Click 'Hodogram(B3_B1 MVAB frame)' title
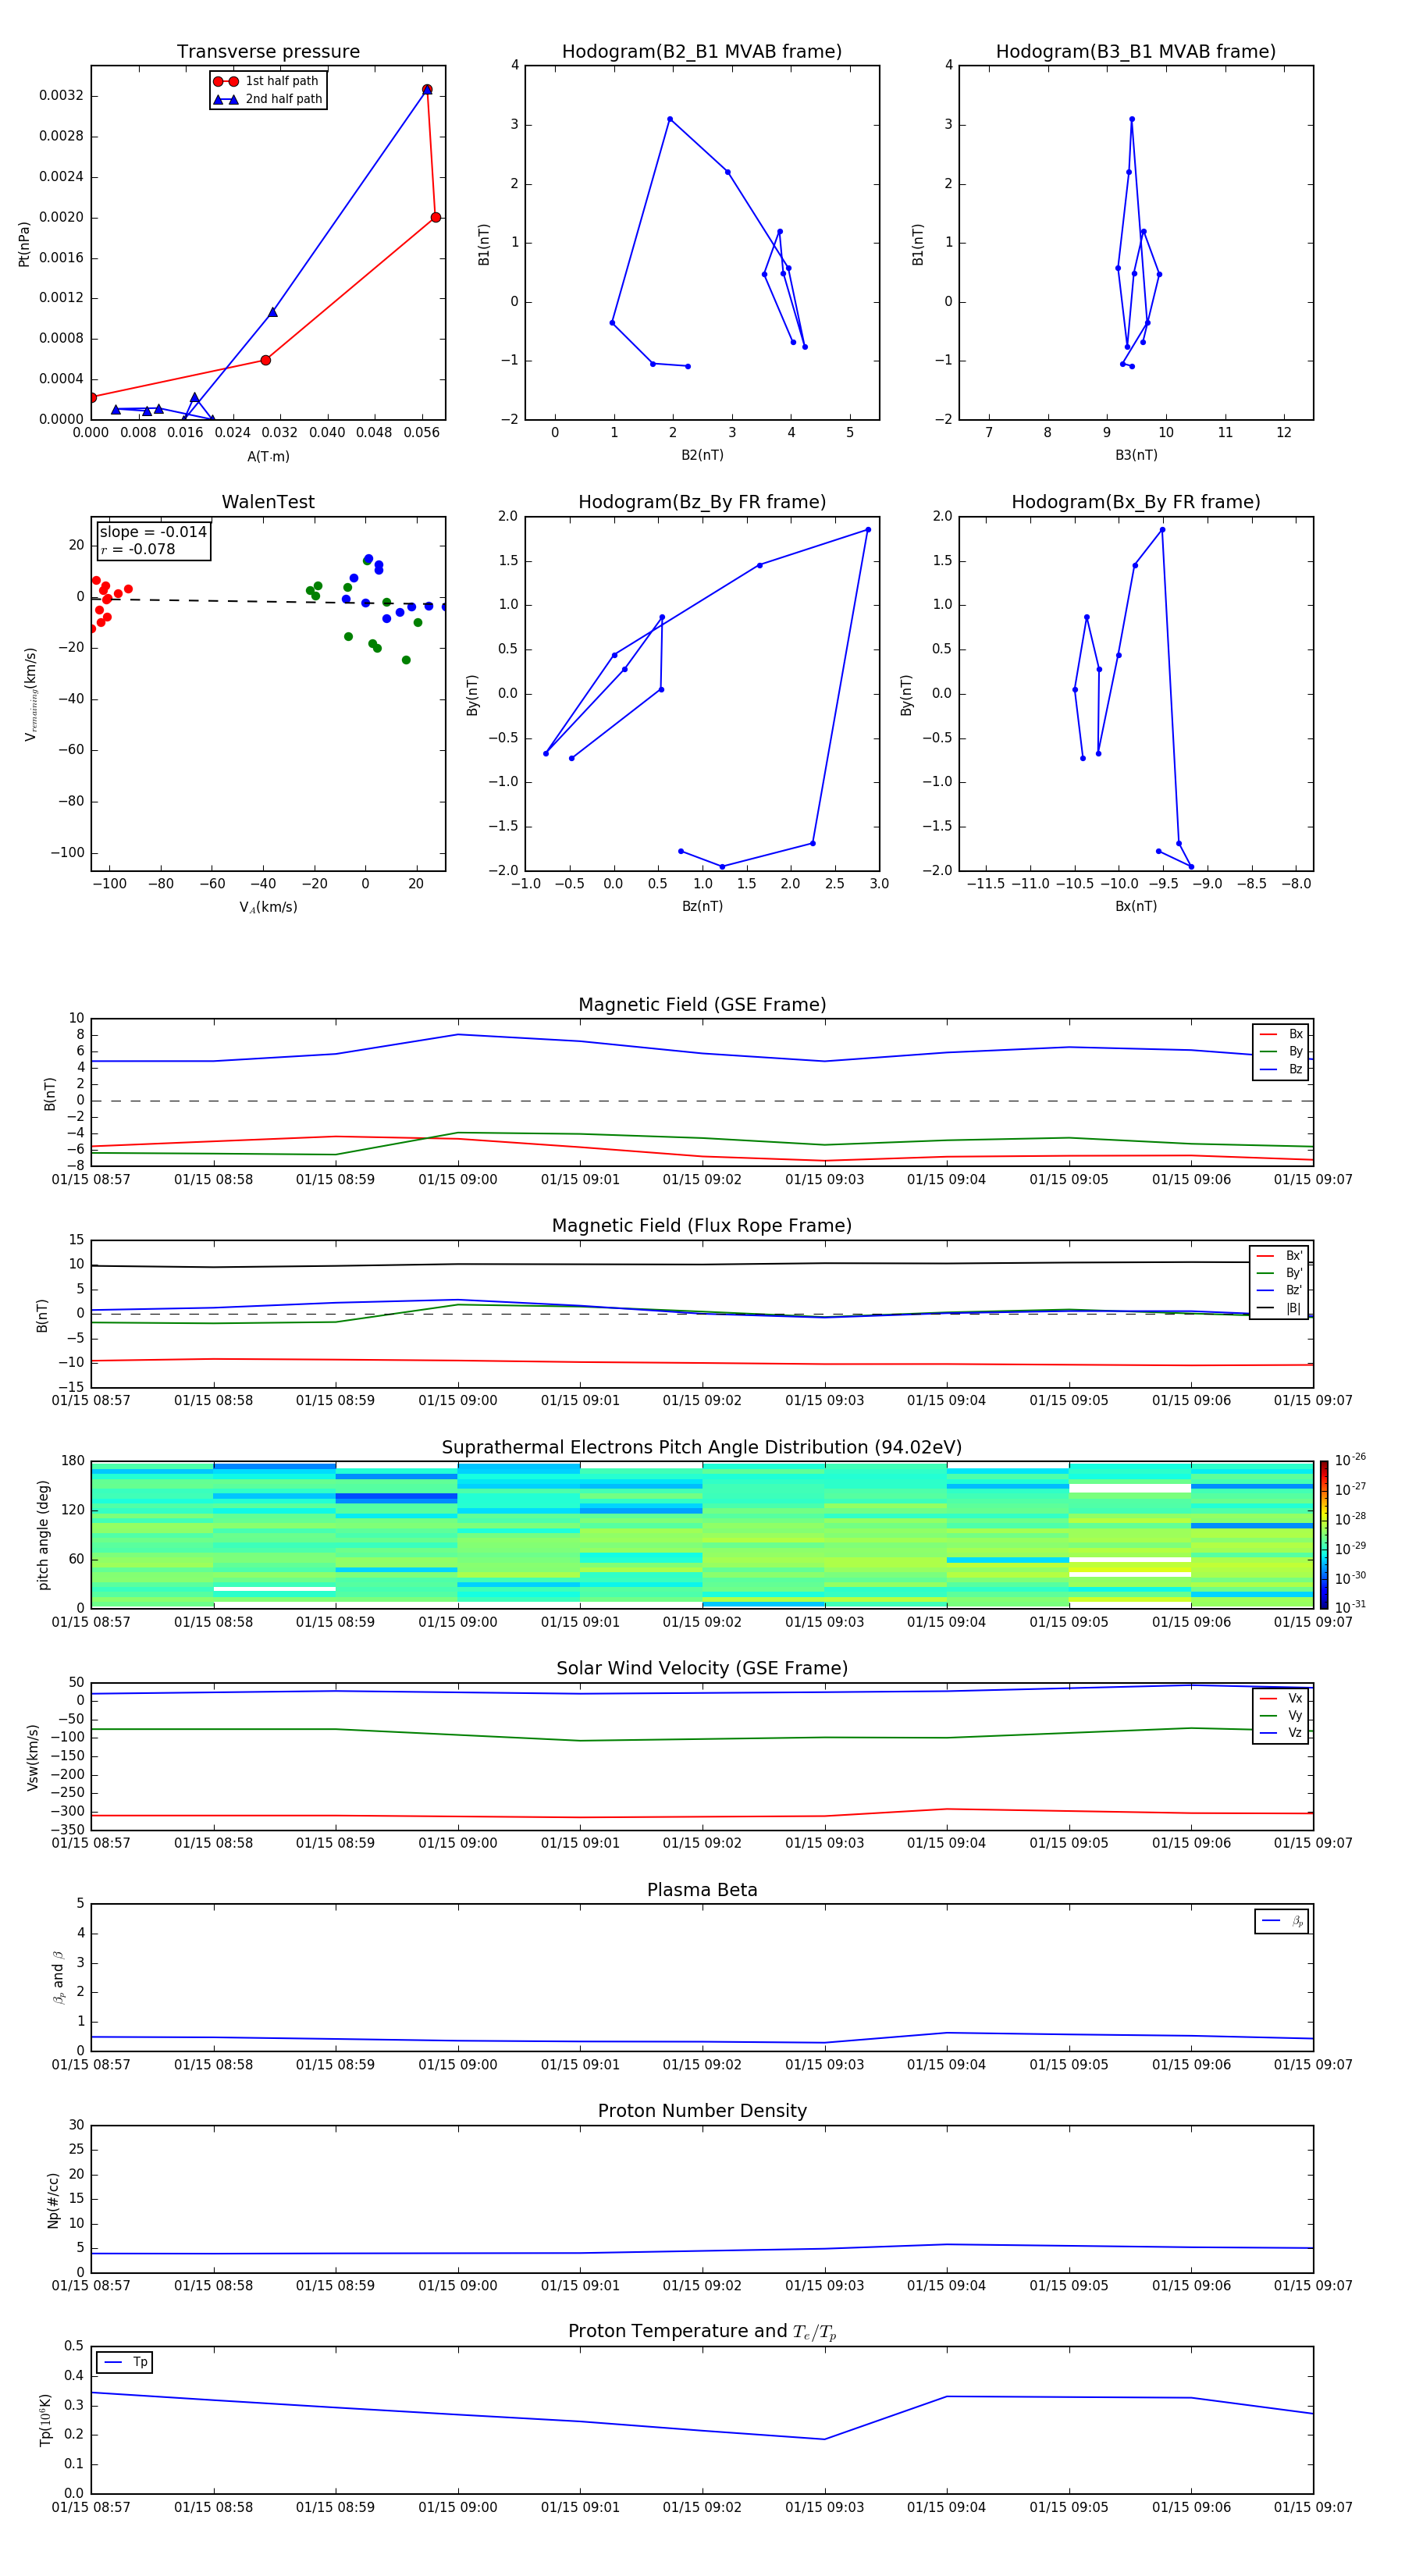The width and height of the screenshot is (1405, 2576). pos(1136,51)
